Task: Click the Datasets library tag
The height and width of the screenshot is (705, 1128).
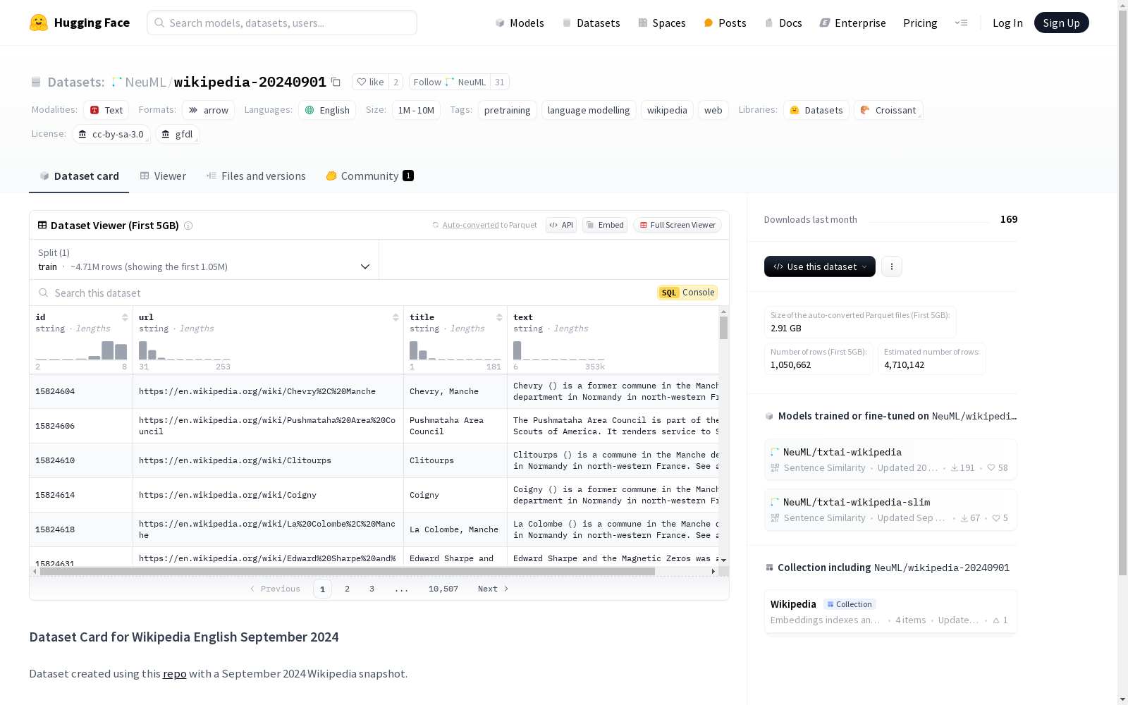Action: point(816,110)
